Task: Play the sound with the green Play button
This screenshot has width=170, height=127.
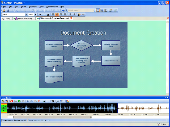Action: click(x=19, y=101)
